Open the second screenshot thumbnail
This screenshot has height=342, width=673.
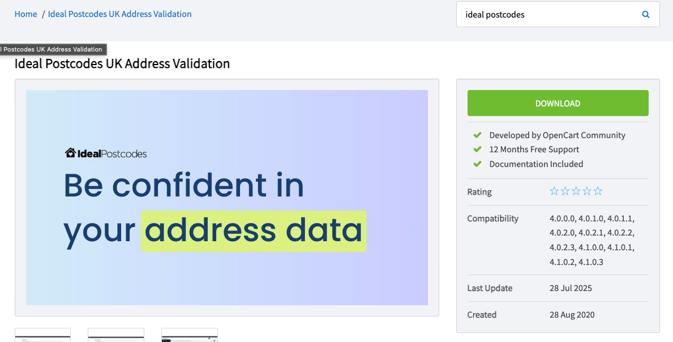116,335
